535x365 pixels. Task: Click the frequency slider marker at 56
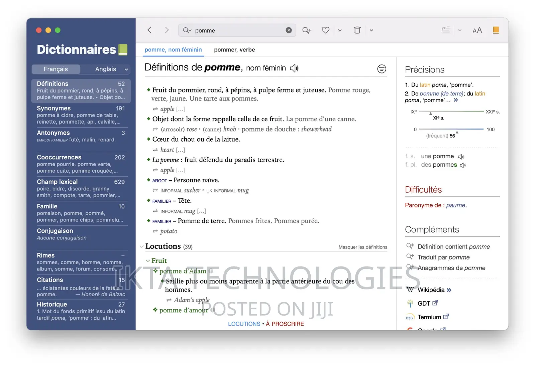click(457, 132)
